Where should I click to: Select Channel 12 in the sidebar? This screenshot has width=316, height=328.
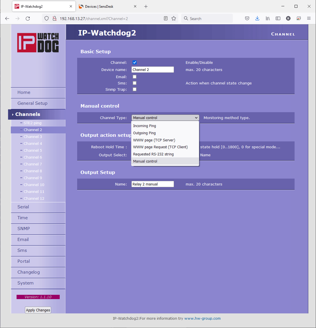point(34,199)
